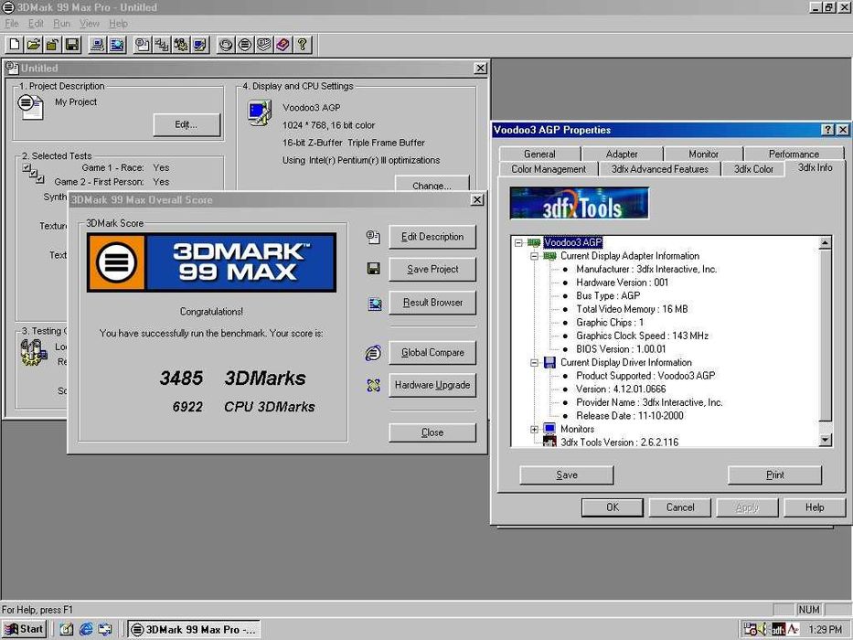The height and width of the screenshot is (640, 853).
Task: Click the document icon in Project Description
Action: click(30, 107)
